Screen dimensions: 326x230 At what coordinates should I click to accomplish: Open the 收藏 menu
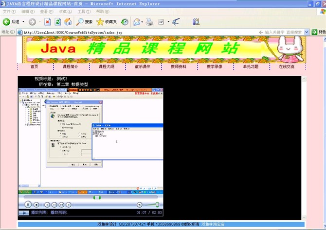65,12
